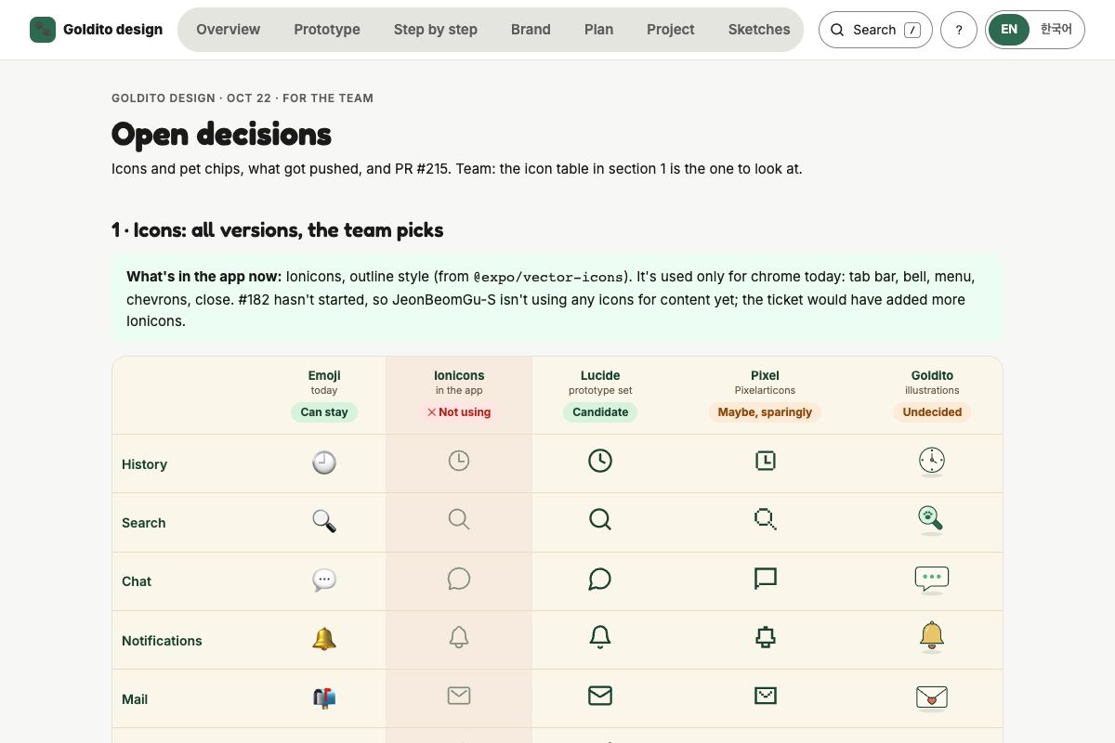
Task: Click the '@expo/vector-icons' code text
Action: [548, 277]
